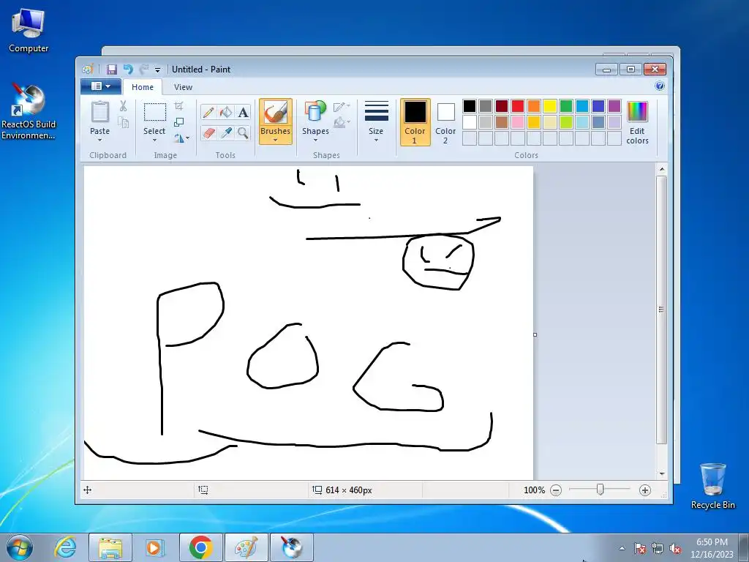Click the Zoom out minus button
The image size is (749, 562).
tap(556, 490)
